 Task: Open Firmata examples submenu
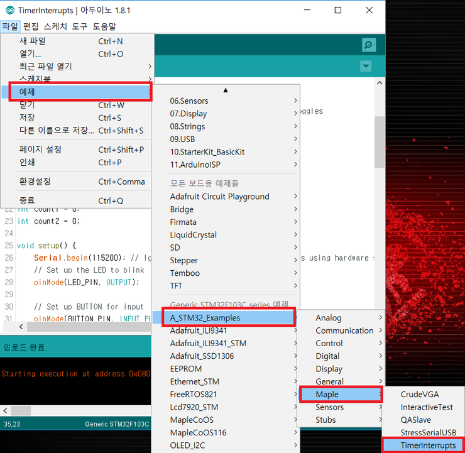pyautogui.click(x=226, y=222)
